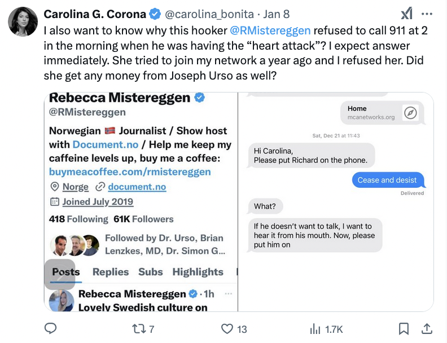The image size is (447, 343).
Task: Open the Grok xAI icon
Action: [406, 14]
